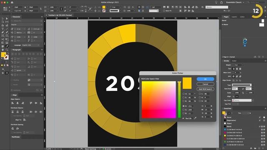Open the Stroke Weight dropdown
This screenshot has height=150, width=267.
click(x=243, y=65)
